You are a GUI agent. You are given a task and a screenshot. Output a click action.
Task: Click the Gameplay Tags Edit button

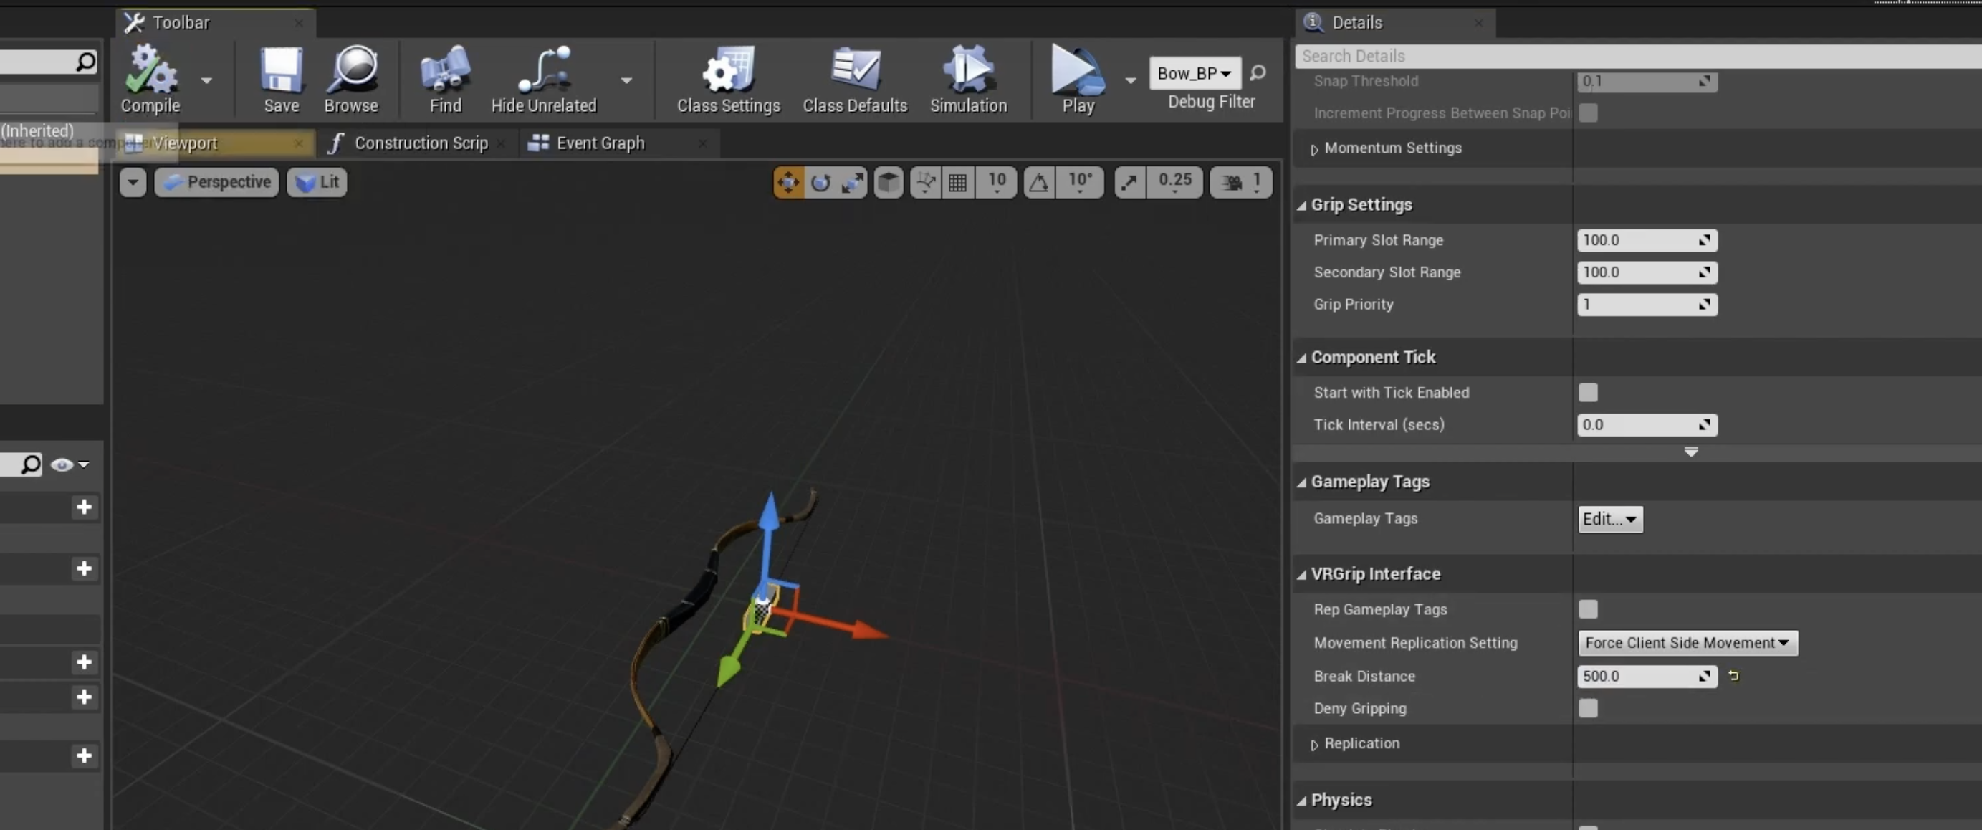pos(1609,519)
